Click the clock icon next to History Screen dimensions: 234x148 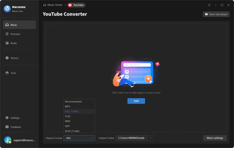7,58
